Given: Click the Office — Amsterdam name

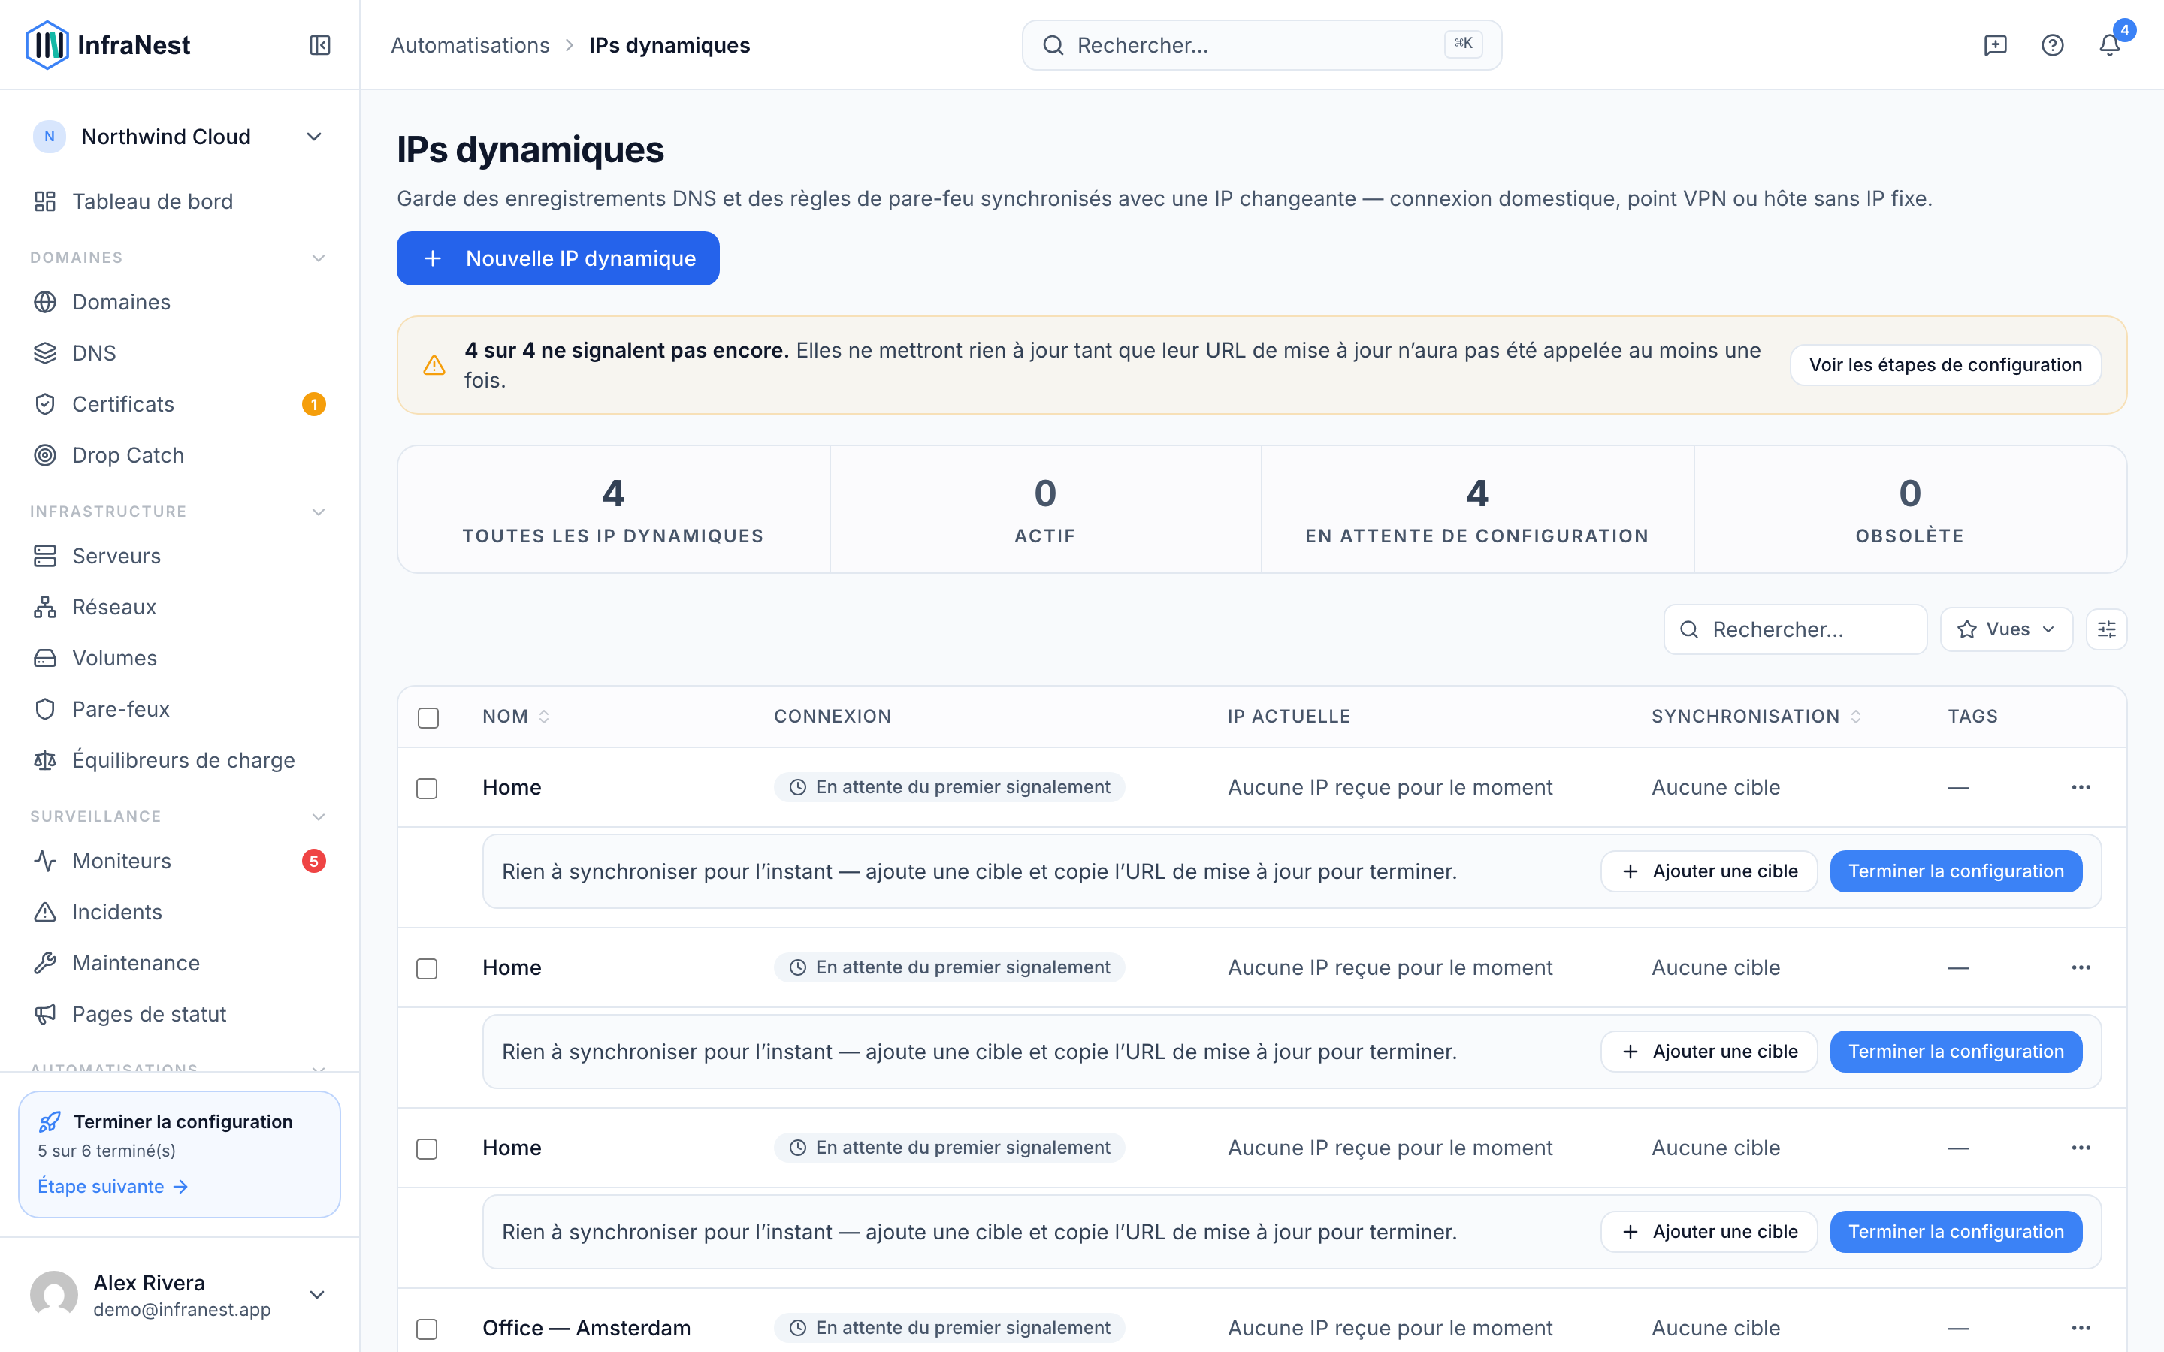Looking at the screenshot, I should pyautogui.click(x=587, y=1328).
